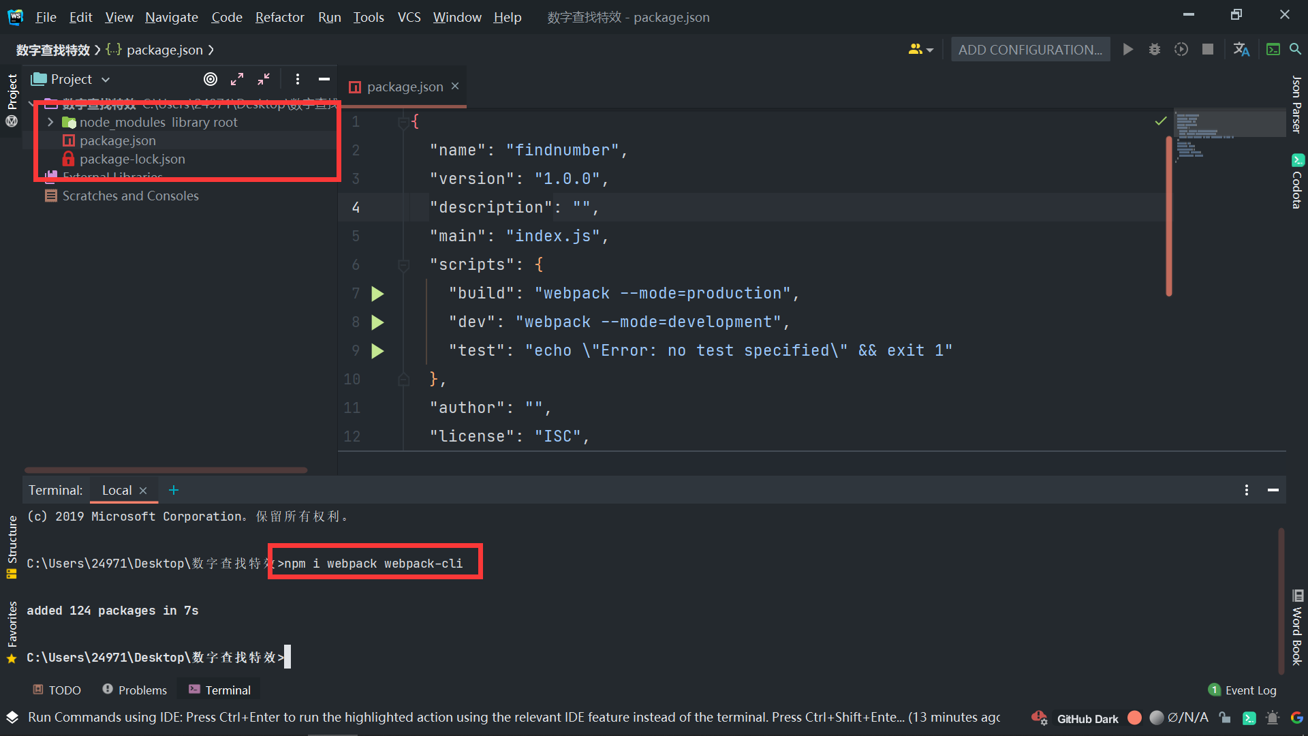Viewport: 1308px width, 736px height.
Task: Click Collapse All in Project panel
Action: (x=264, y=79)
